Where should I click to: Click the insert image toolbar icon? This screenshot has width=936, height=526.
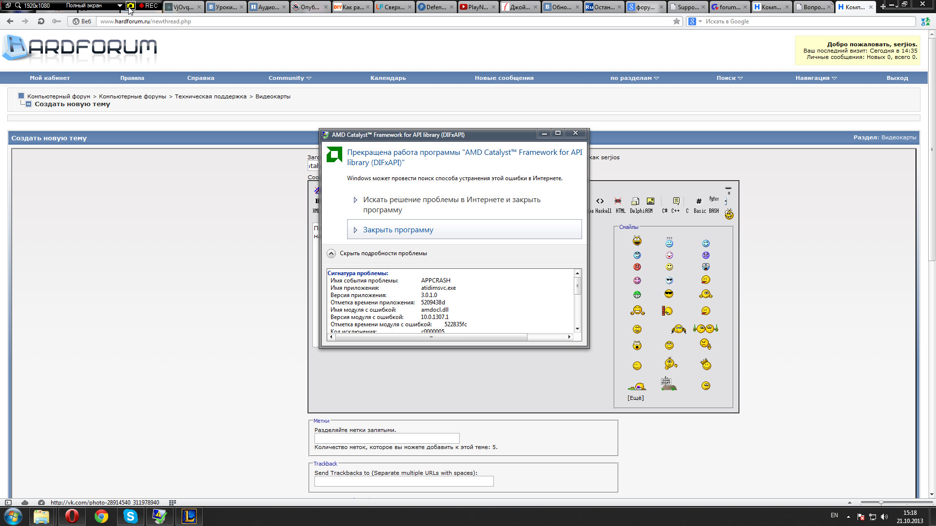click(650, 201)
